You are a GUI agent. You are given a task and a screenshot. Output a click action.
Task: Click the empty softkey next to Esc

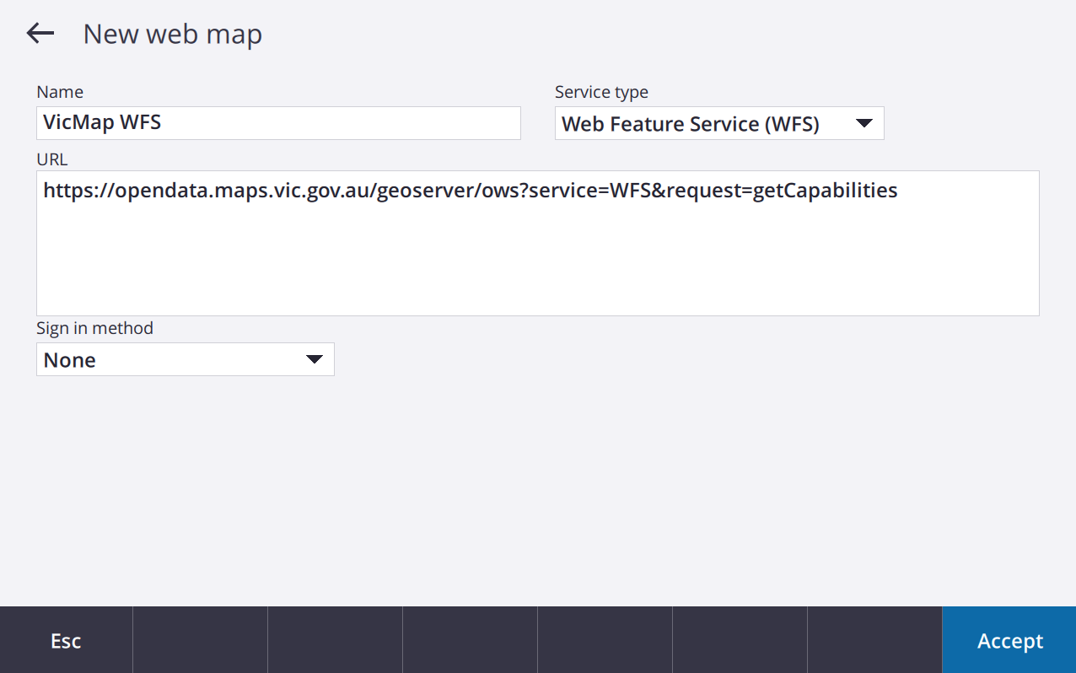tap(201, 640)
